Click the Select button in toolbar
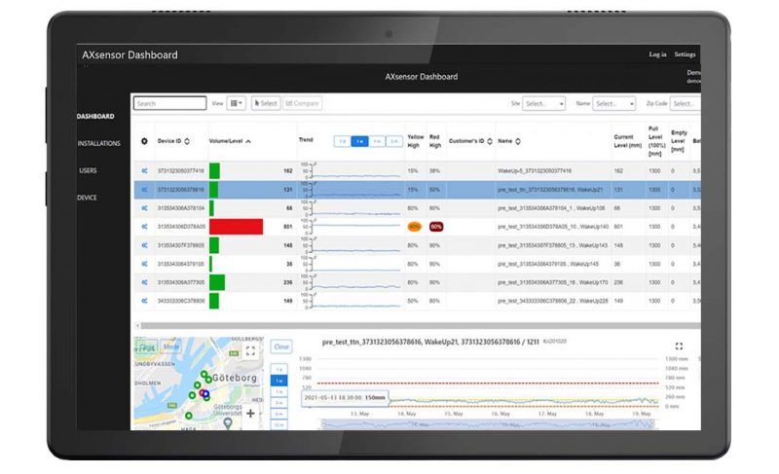This screenshot has height=474, width=779. click(x=266, y=103)
